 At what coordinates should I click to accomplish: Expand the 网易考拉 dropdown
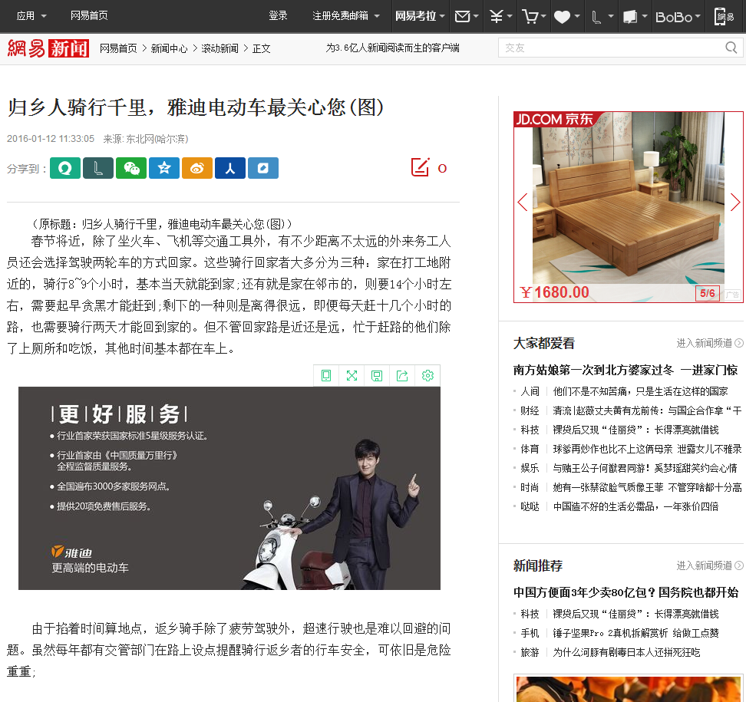(x=420, y=15)
